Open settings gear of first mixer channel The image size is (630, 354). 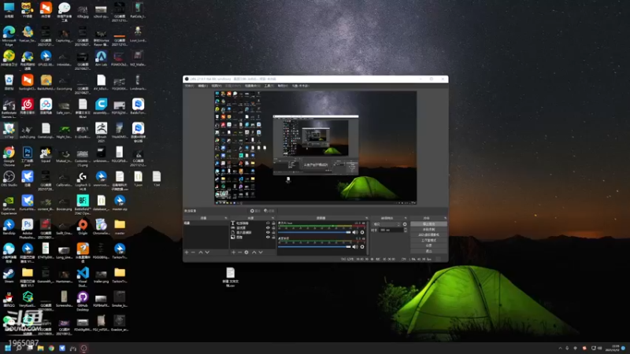click(362, 232)
